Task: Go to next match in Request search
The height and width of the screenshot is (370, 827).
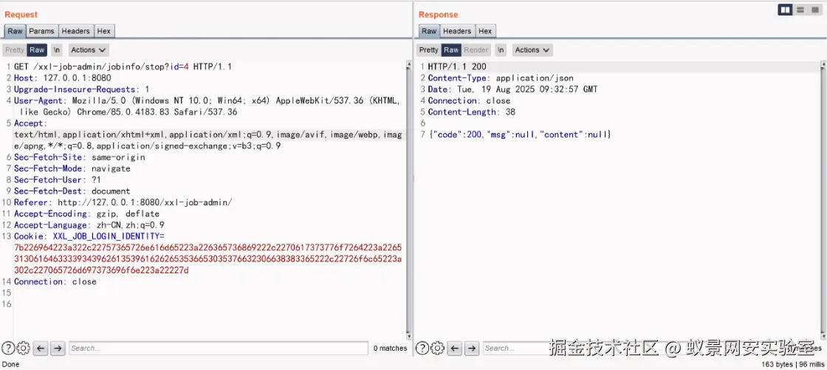Action: (x=58, y=349)
